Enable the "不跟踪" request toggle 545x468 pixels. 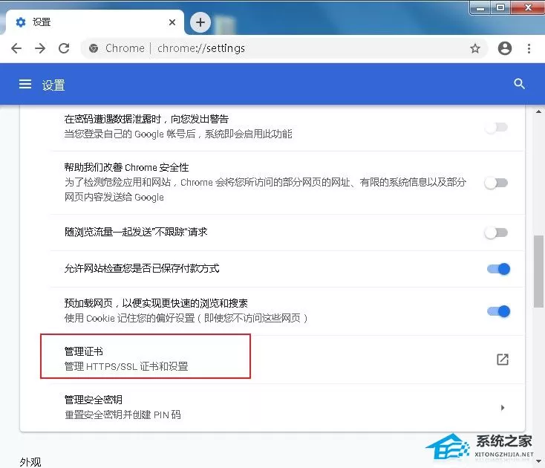496,233
